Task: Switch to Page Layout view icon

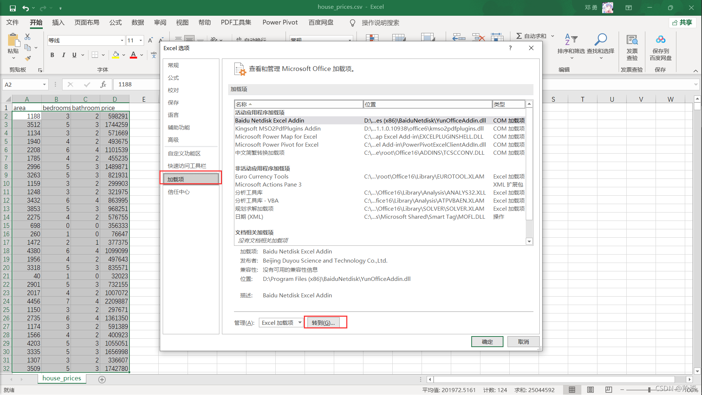Action: pos(590,390)
